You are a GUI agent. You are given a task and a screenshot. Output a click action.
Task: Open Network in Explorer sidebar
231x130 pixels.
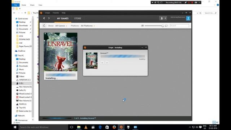pos(21,116)
